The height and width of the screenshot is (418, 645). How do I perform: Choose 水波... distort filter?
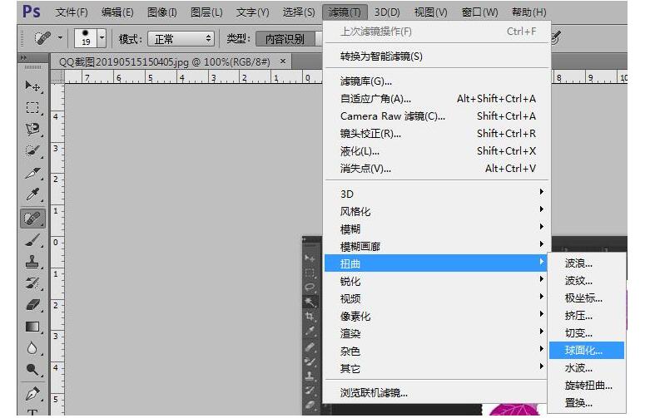(x=587, y=368)
